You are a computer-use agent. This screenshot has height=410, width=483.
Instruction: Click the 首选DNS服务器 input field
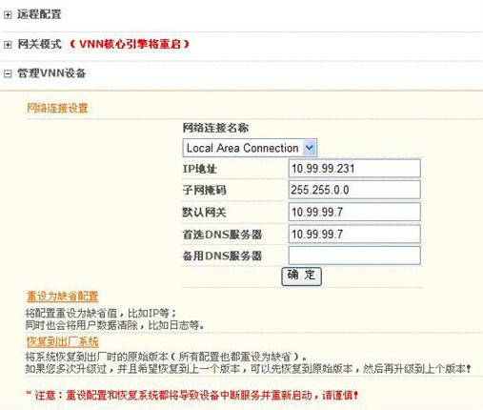[354, 234]
